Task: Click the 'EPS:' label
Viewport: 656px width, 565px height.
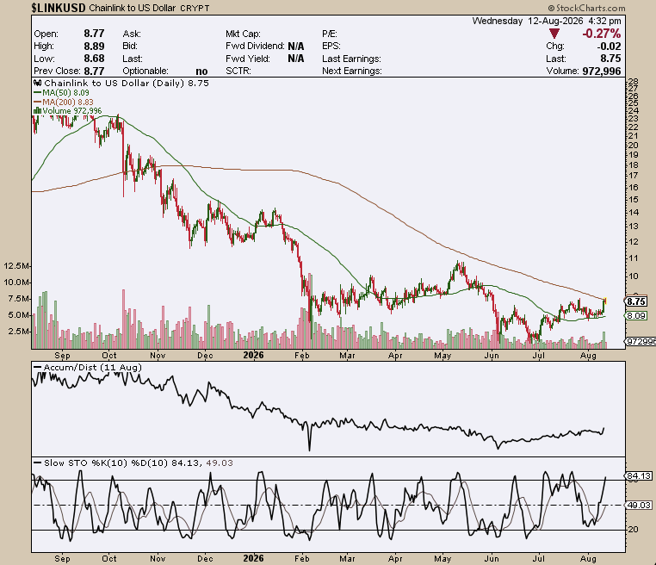Action: coord(331,46)
